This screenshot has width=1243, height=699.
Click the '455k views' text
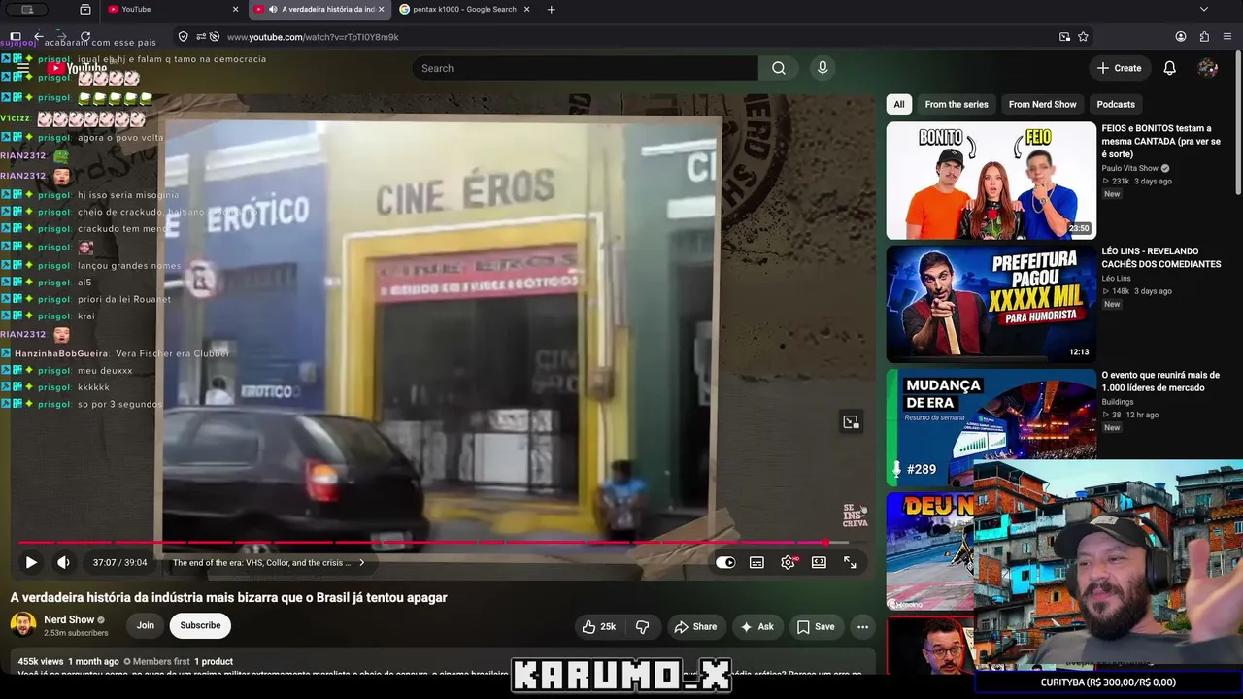coord(41,662)
